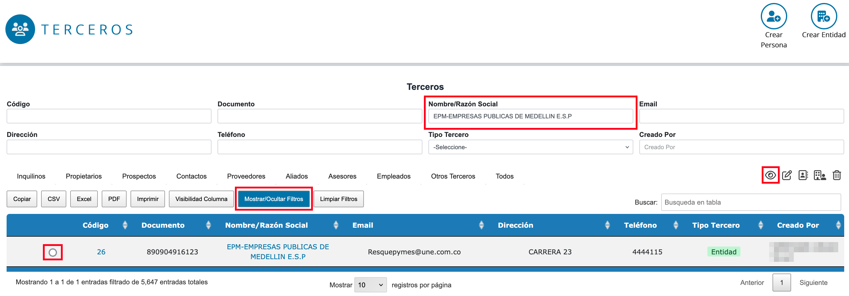Switch to the Propietarios tab
Screen dimensions: 849x296
84,176
